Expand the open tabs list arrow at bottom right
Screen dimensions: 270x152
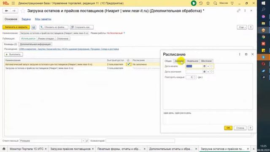(x=254, y=149)
